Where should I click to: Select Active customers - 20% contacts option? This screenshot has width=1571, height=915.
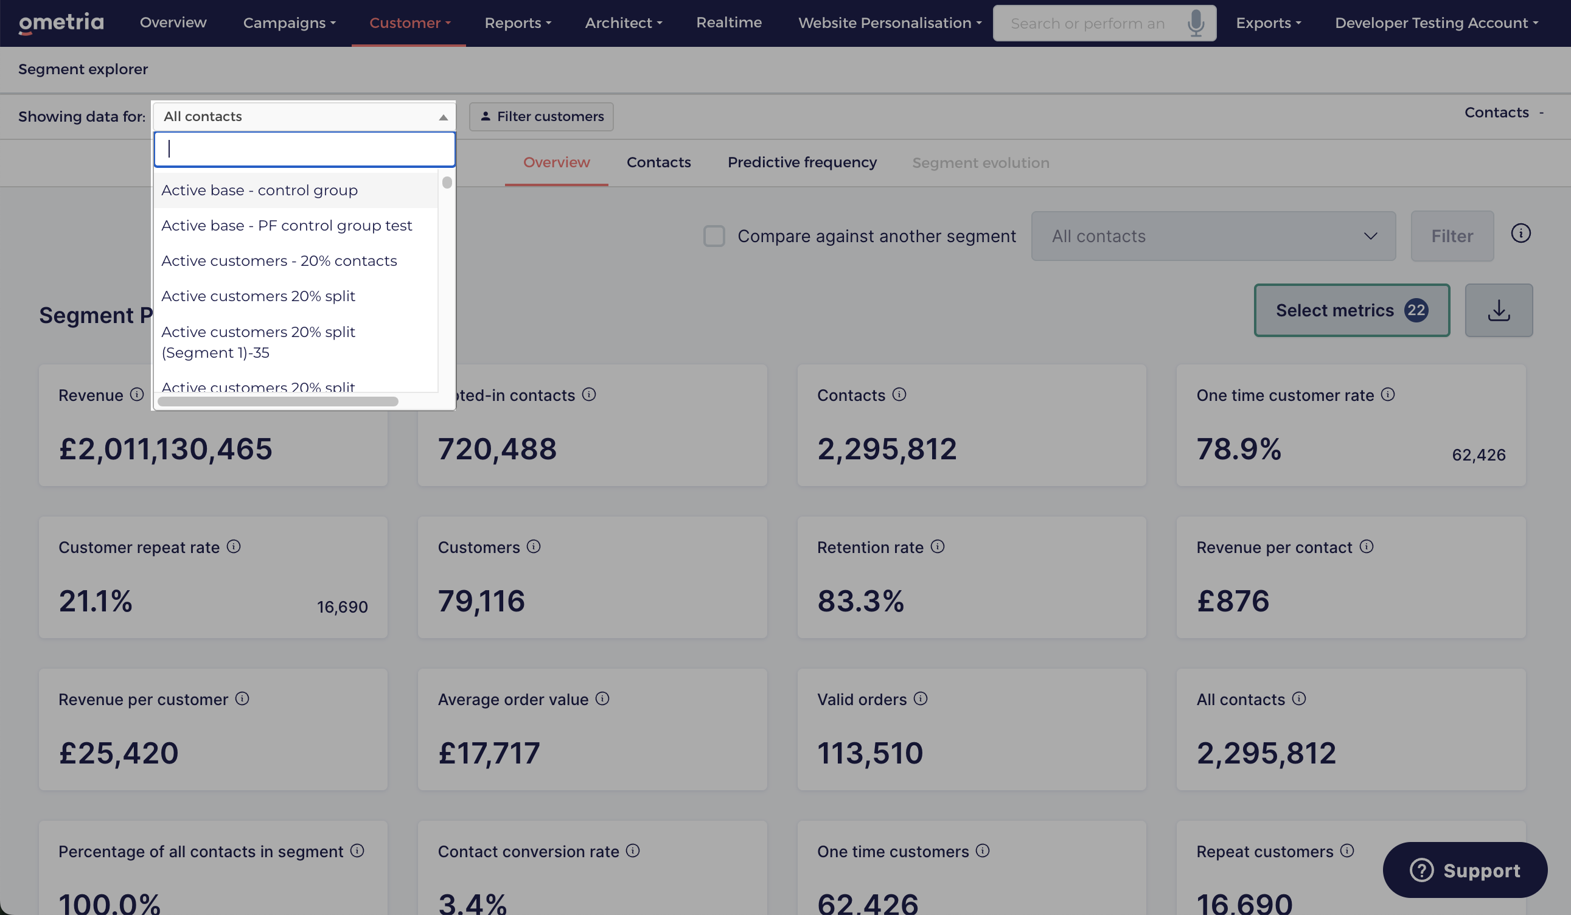click(279, 260)
